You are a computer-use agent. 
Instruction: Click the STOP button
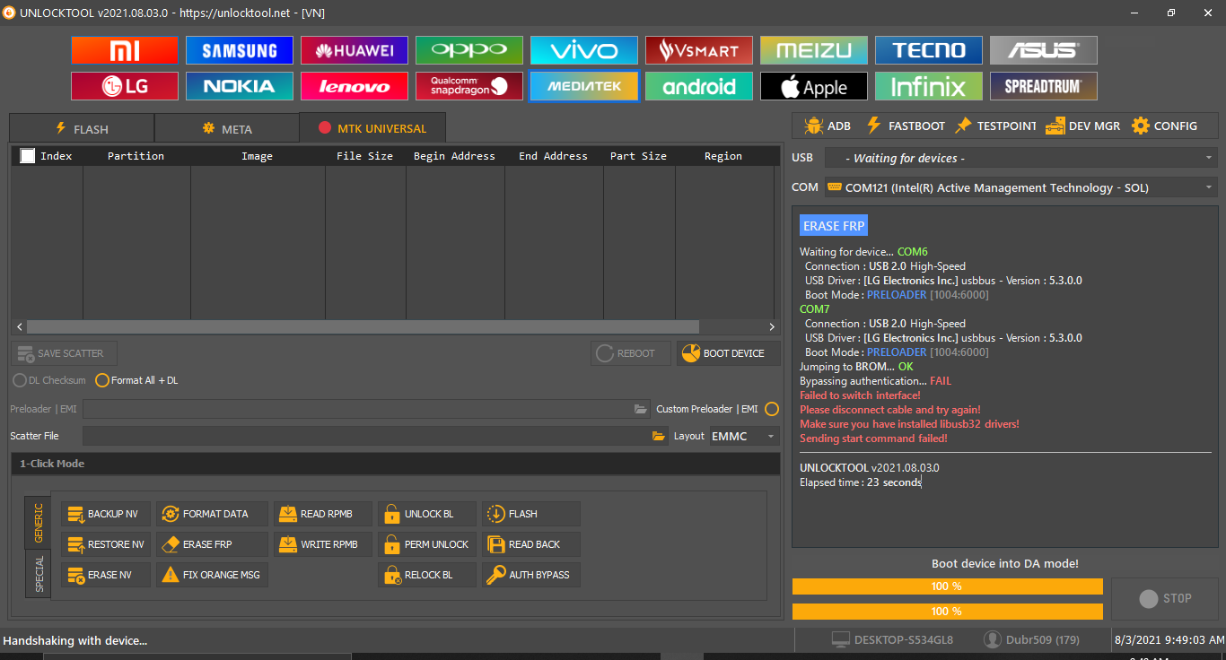point(1165,599)
